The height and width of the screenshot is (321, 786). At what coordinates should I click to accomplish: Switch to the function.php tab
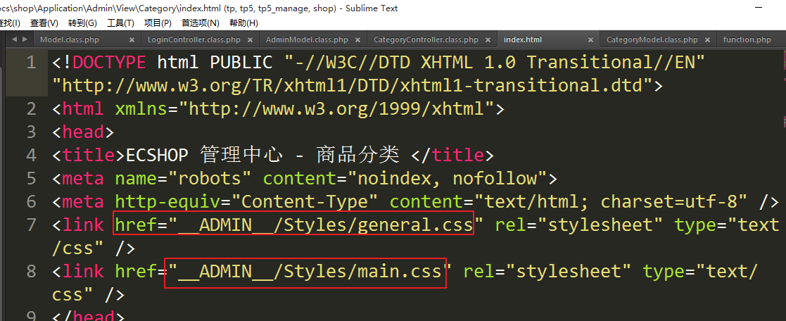click(747, 40)
